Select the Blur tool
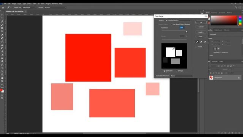Screen dimensions: 243x137 pos(2,58)
